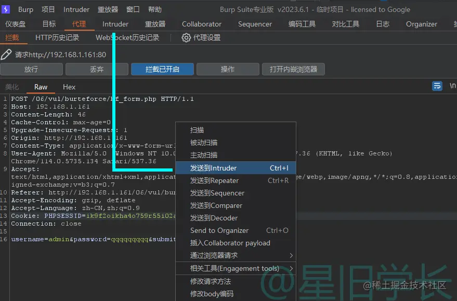Image resolution: width=457 pixels, height=301 pixels.
Task: Open the Intruder menu in menu bar
Action: 76,9
